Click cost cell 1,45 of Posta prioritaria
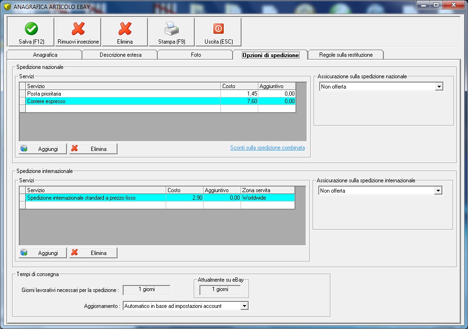Viewport: 468px width, 329px height. click(239, 94)
